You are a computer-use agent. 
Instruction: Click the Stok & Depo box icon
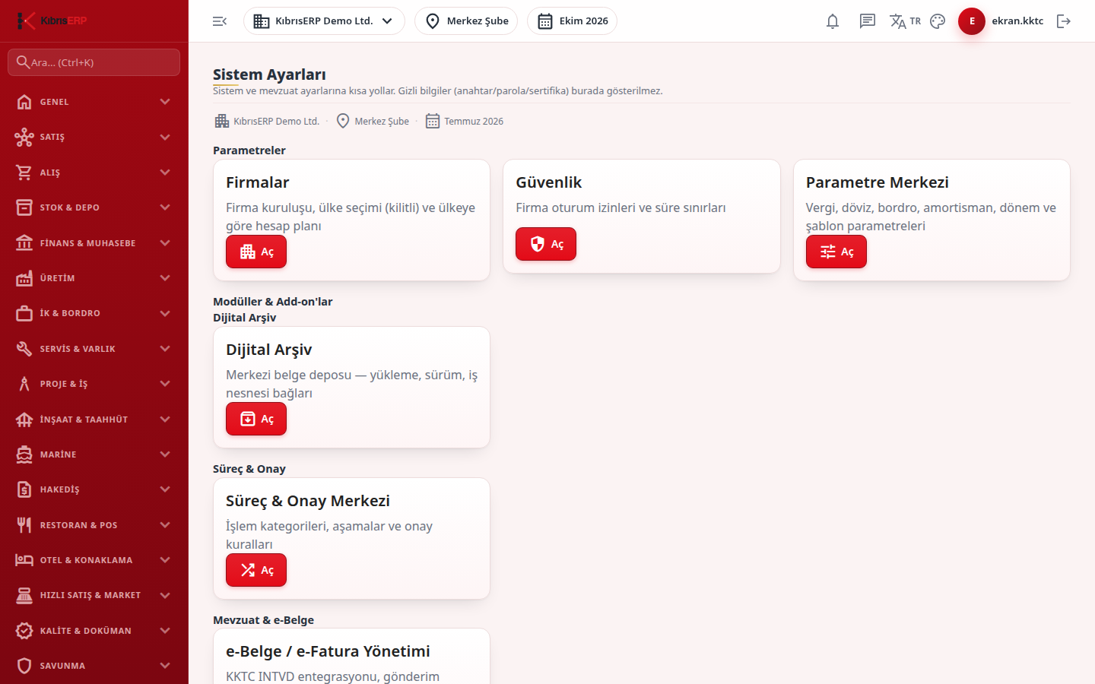(24, 207)
